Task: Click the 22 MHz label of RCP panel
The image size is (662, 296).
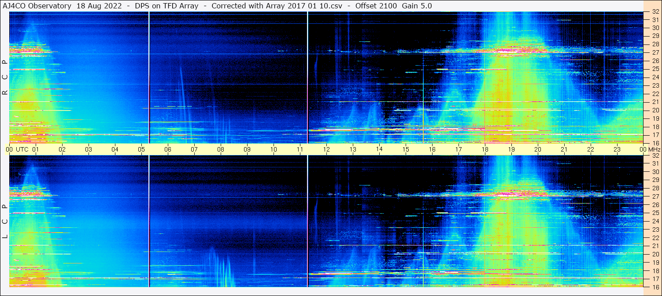Action: click(x=655, y=94)
